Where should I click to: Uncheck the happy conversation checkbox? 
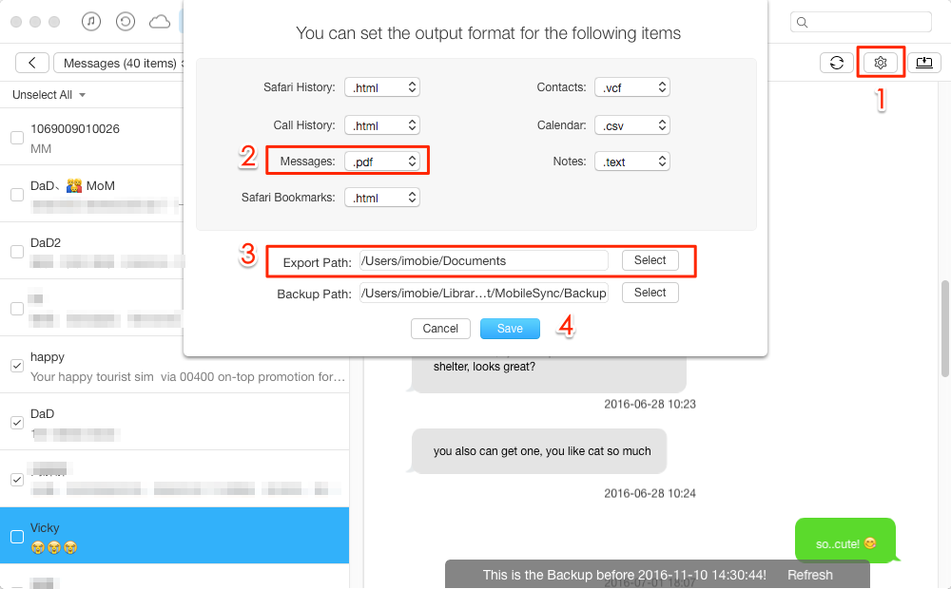click(17, 366)
